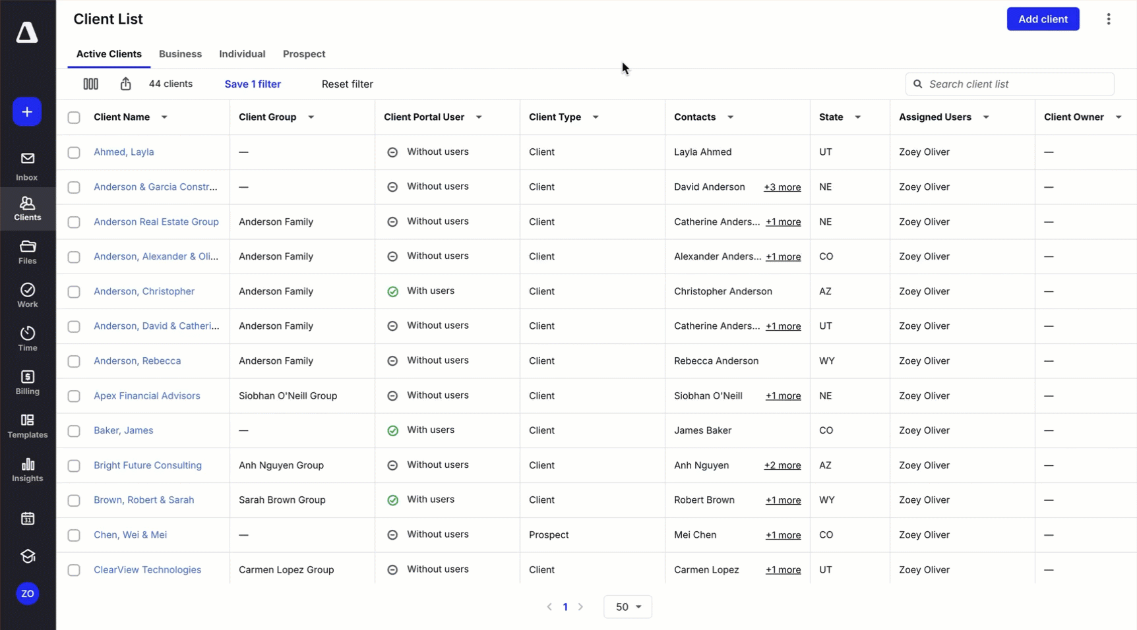Click the blue plus create button
The width and height of the screenshot is (1137, 630).
point(27,112)
